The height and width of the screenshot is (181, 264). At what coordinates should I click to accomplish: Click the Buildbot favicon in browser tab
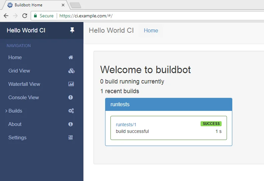[10, 5]
